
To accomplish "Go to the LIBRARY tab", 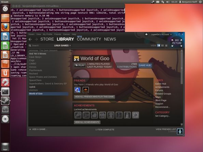I will coord(65,39).
